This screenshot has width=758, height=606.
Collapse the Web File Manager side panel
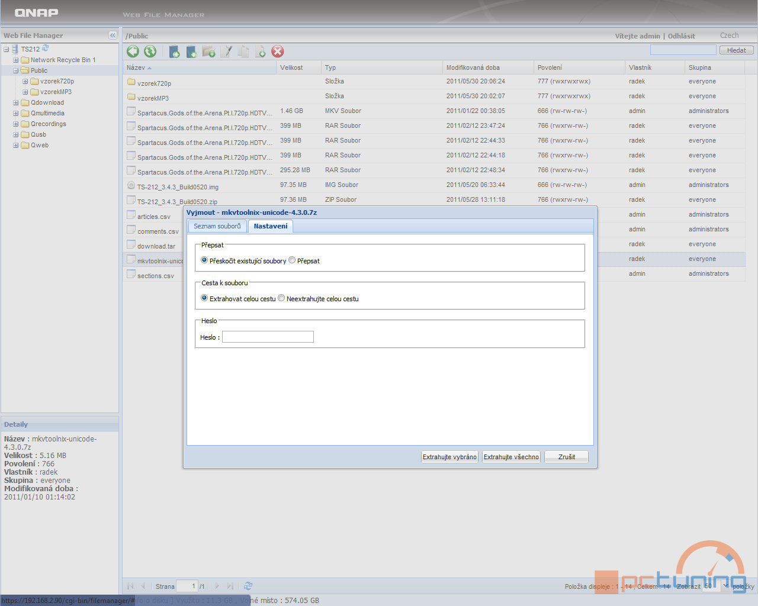click(x=113, y=36)
